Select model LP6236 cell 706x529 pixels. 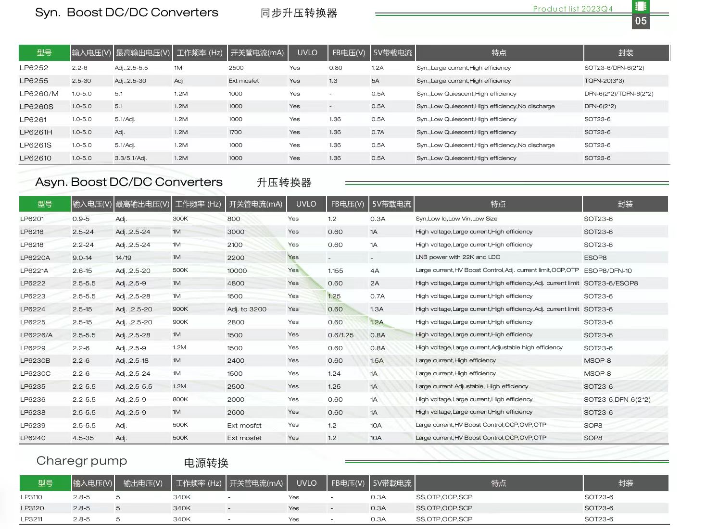pyautogui.click(x=33, y=399)
